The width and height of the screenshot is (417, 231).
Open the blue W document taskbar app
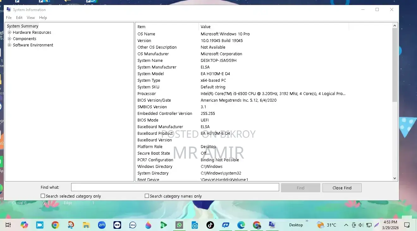[x=195, y=225]
